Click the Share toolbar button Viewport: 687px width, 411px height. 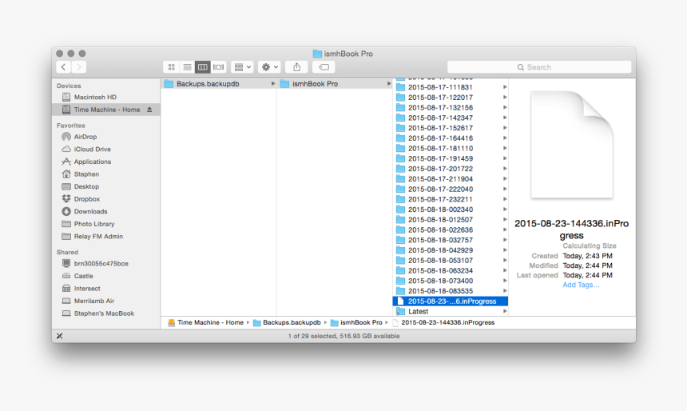(296, 67)
